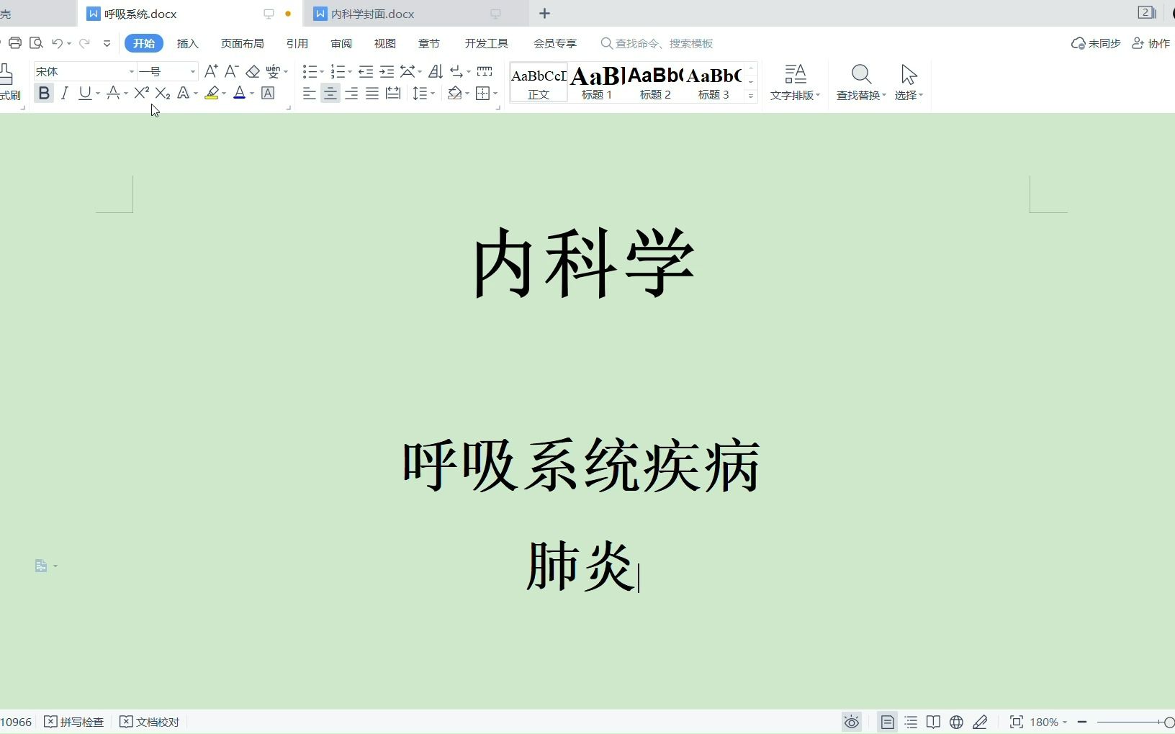Open a new document tab (+)

pos(545,14)
